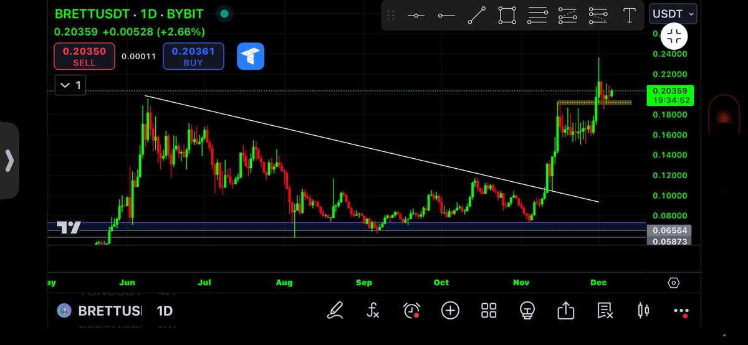Open the chart scale settings hexagon icon
The height and width of the screenshot is (345, 748).
click(x=674, y=283)
